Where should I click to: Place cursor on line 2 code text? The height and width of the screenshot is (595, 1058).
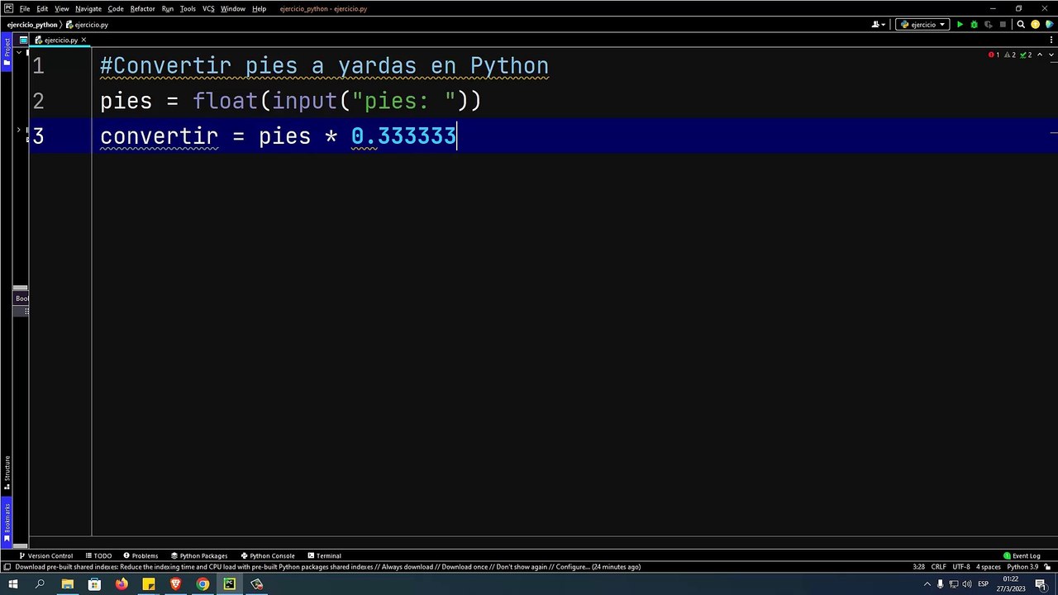290,101
